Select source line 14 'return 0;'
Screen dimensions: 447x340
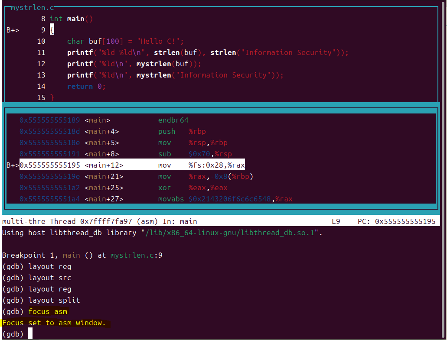click(x=71, y=86)
